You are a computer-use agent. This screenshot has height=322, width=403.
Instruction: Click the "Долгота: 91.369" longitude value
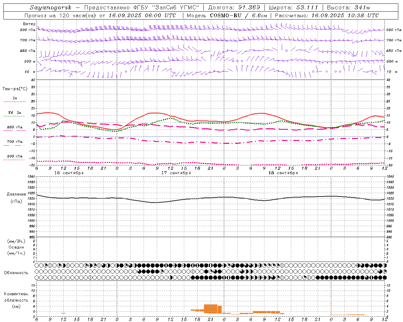point(234,8)
